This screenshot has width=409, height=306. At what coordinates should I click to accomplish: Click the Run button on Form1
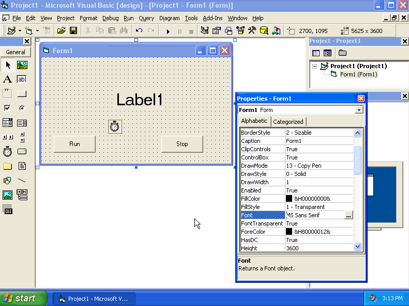click(x=74, y=144)
